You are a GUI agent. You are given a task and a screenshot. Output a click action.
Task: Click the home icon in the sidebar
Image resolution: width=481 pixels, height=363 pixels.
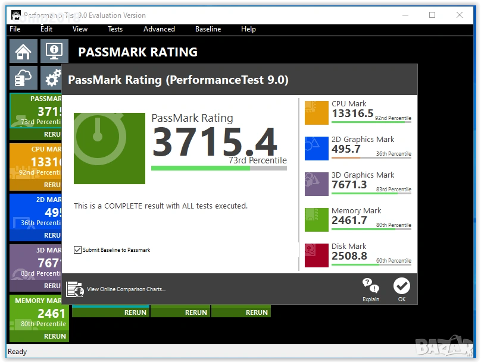(23, 52)
